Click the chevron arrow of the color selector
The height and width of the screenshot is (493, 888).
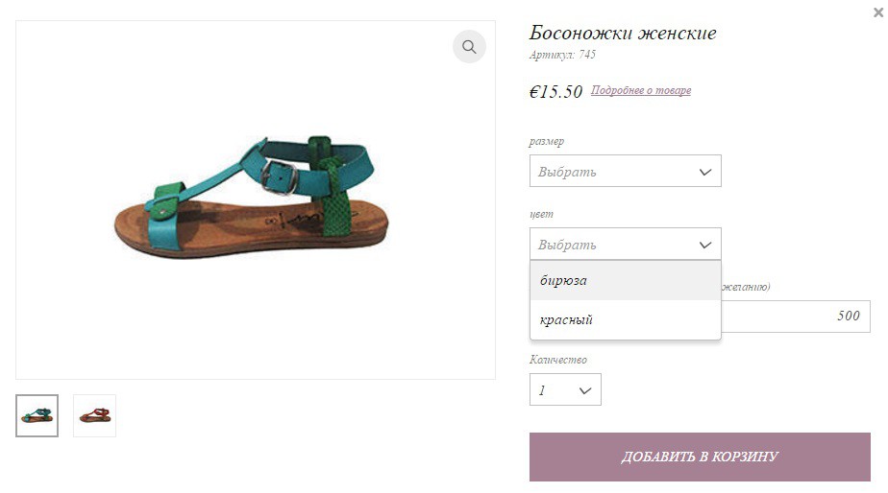pyautogui.click(x=705, y=245)
